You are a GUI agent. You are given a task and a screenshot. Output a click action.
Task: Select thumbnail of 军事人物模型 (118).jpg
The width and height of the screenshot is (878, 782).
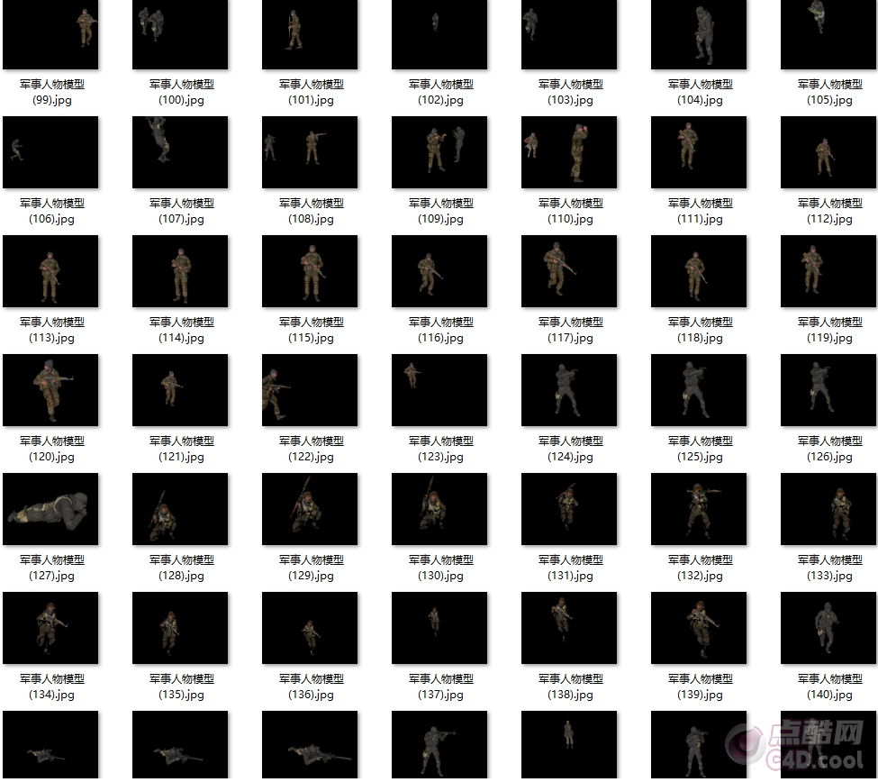point(699,271)
